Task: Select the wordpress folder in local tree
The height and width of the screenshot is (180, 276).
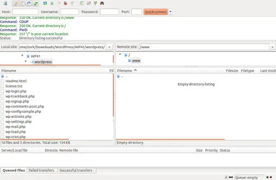Action: [43, 62]
